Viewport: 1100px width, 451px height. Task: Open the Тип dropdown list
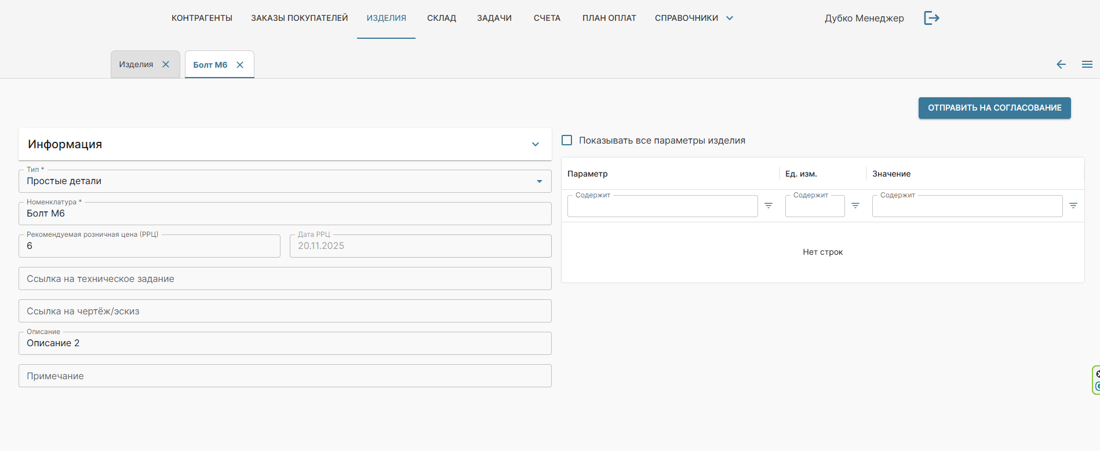click(539, 181)
